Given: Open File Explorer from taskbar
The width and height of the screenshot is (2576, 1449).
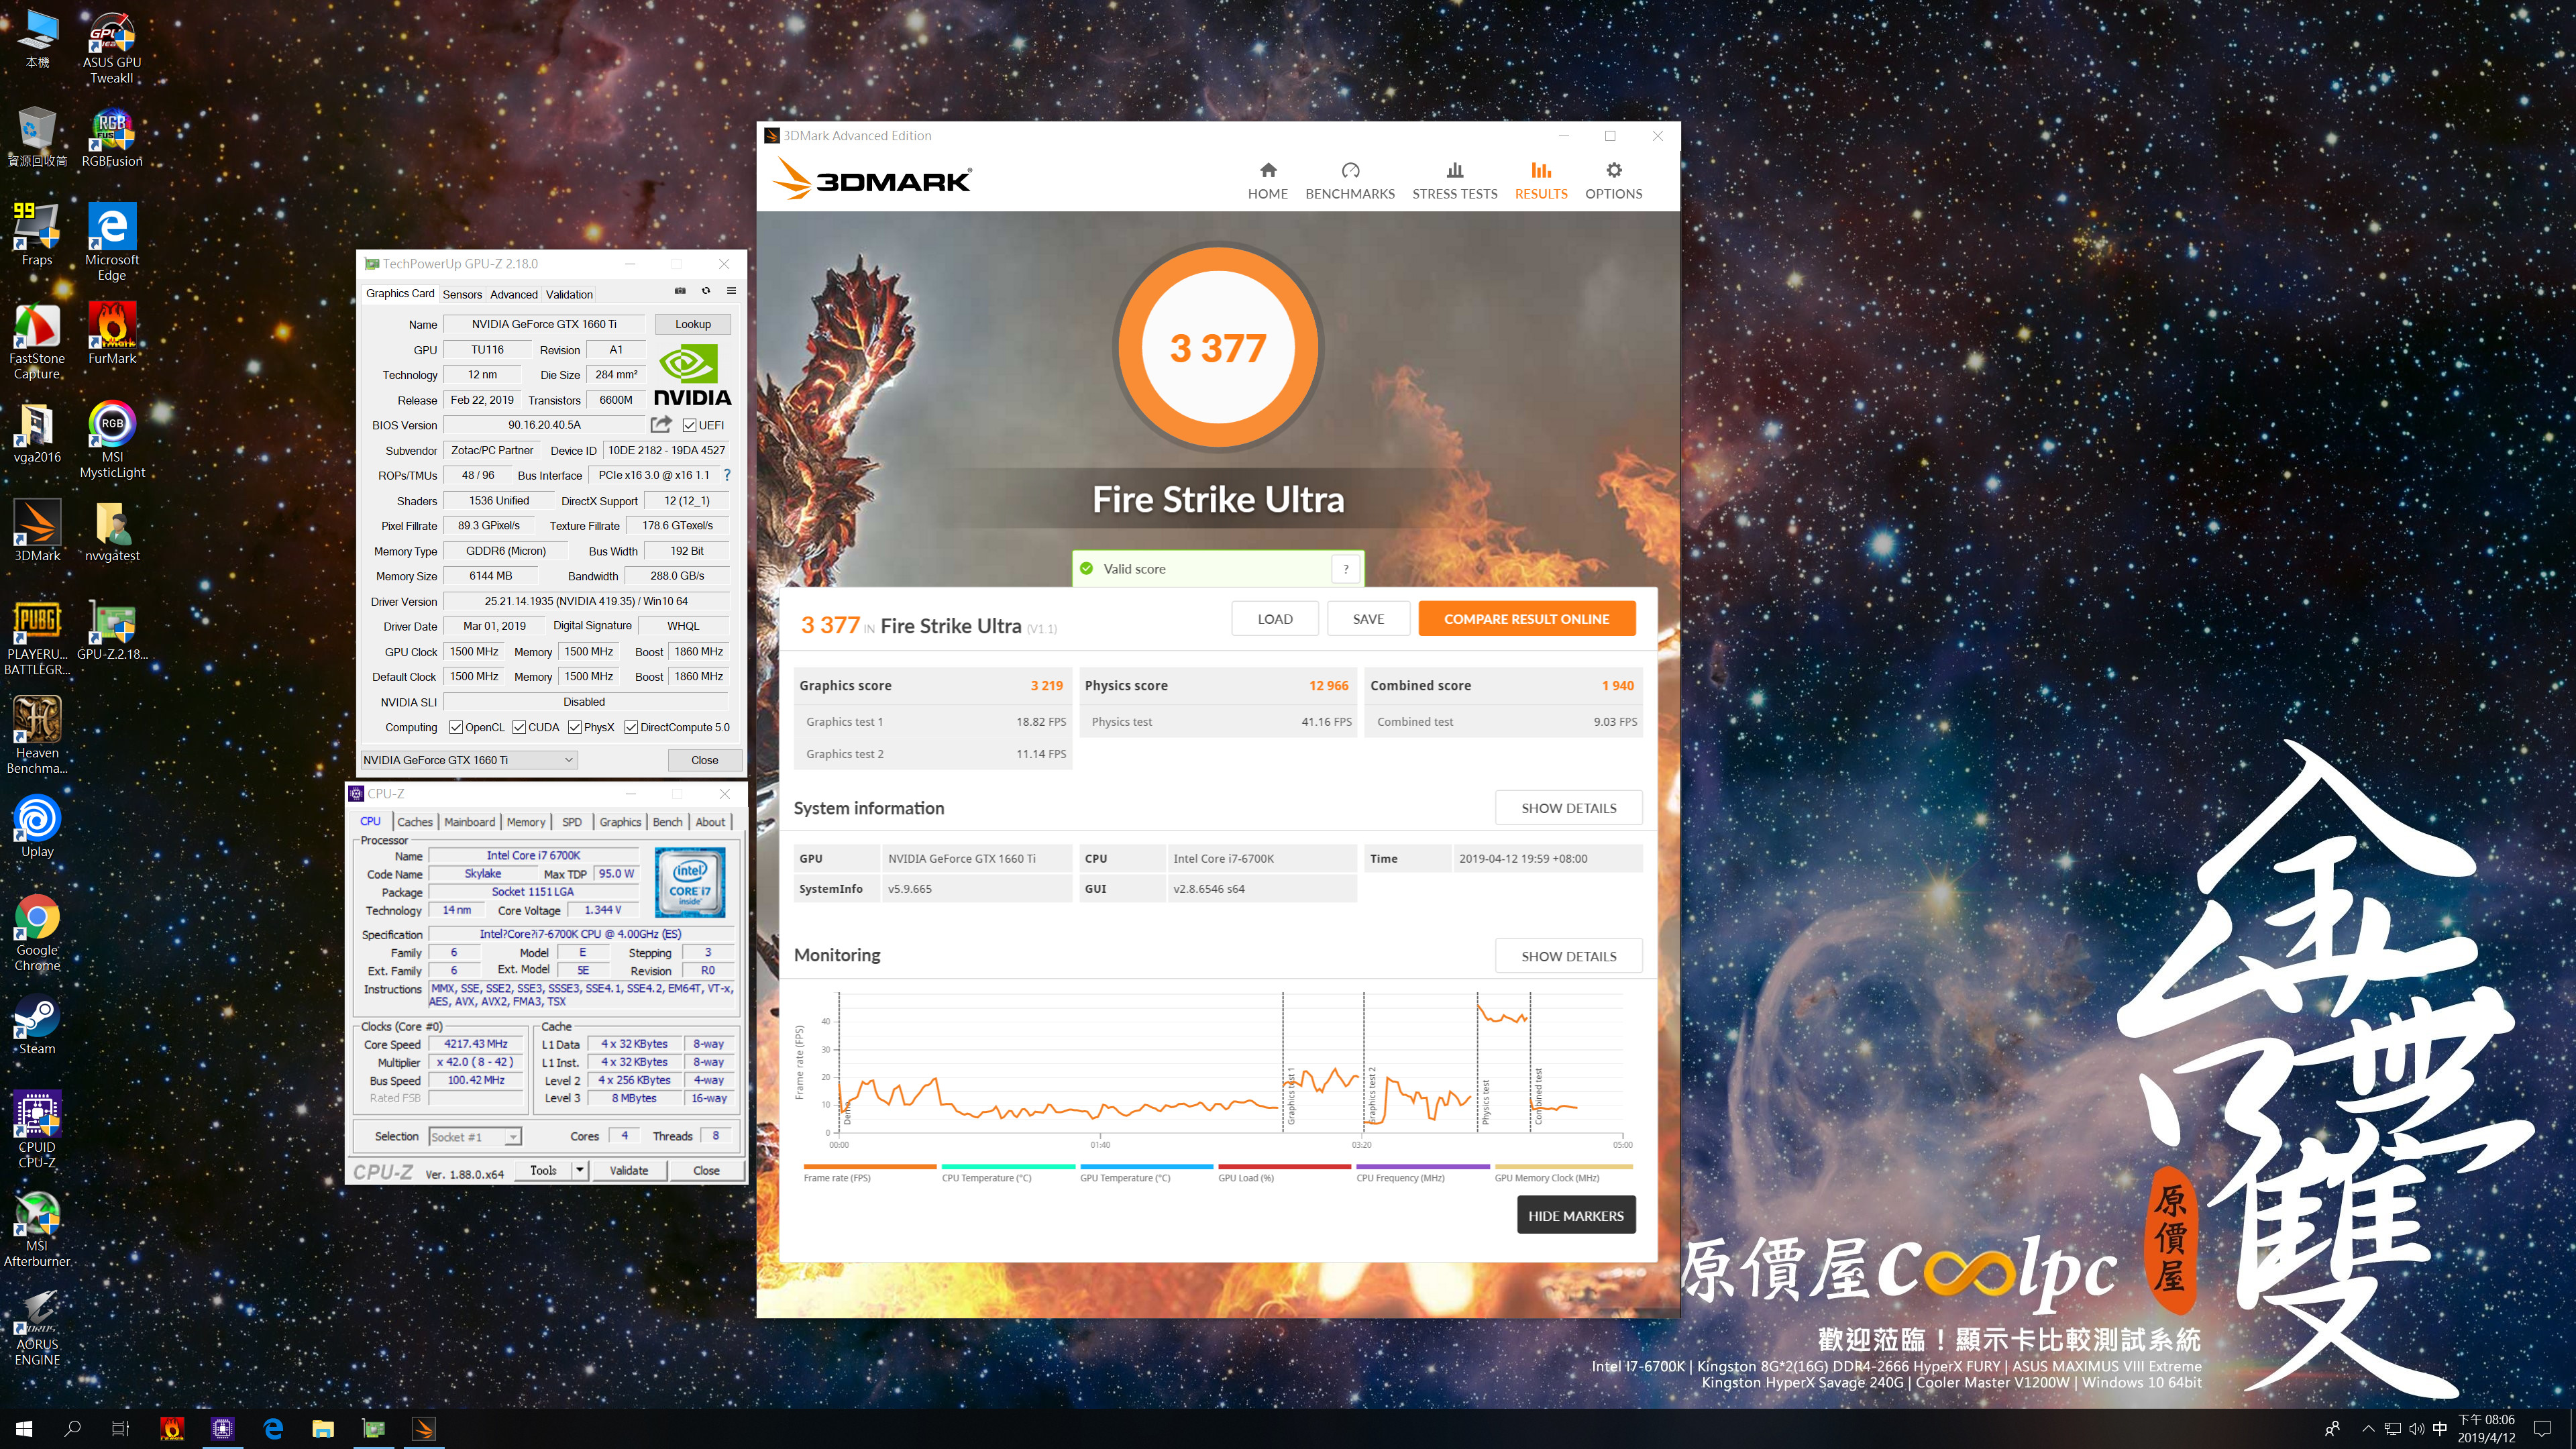Looking at the screenshot, I should tap(322, 1428).
